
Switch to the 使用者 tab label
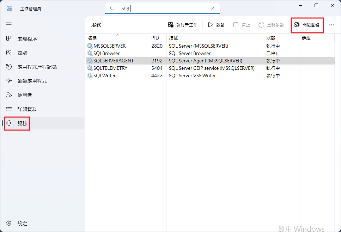pyautogui.click(x=25, y=95)
